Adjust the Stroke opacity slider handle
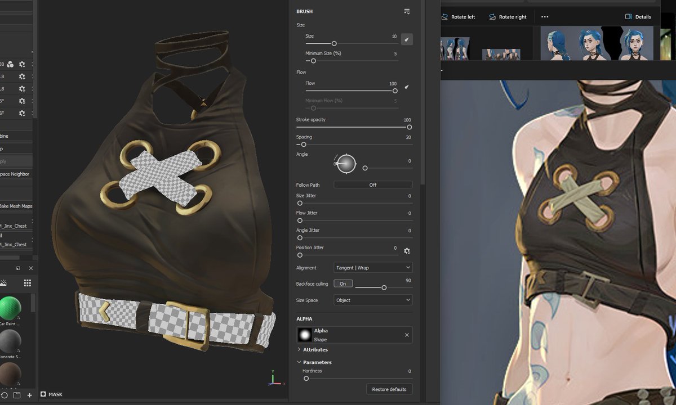Screen dimensions: 676x405 [x=410, y=127]
